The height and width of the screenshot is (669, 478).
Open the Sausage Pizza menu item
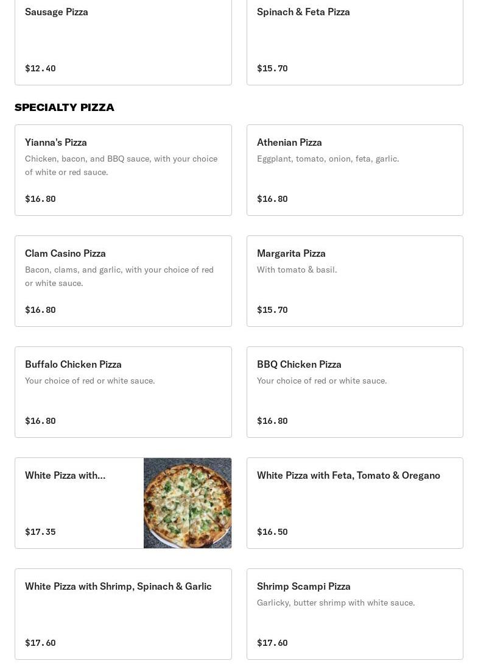[x=57, y=12]
